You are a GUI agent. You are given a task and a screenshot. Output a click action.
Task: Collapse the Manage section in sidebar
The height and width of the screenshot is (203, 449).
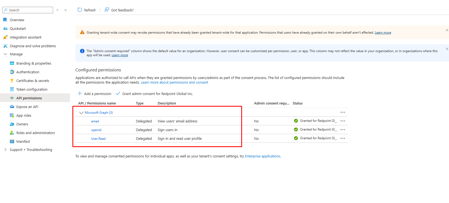5,54
